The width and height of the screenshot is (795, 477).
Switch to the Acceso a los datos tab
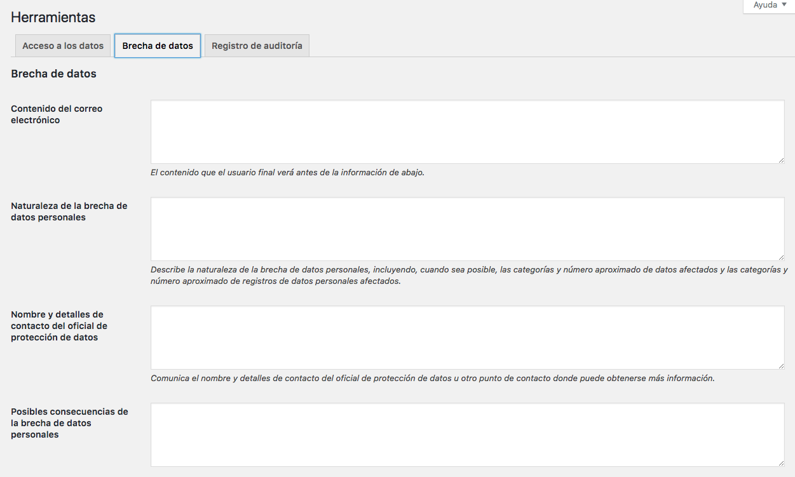62,46
